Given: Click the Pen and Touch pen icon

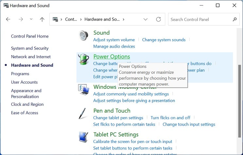Looking at the screenshot, I should pos(82,114).
